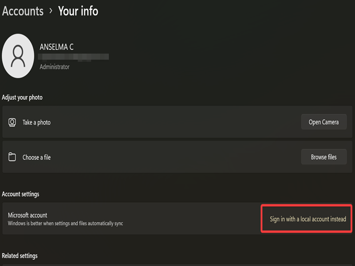Click the Administrator role label
Image resolution: width=355 pixels, height=266 pixels.
coord(55,67)
